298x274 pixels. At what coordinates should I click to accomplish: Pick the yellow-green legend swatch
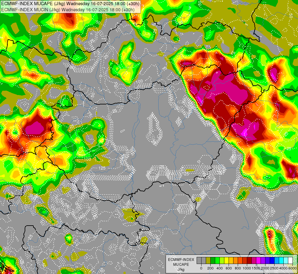(x=222, y=261)
